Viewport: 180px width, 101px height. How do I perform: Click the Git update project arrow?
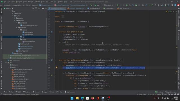pos(146,5)
